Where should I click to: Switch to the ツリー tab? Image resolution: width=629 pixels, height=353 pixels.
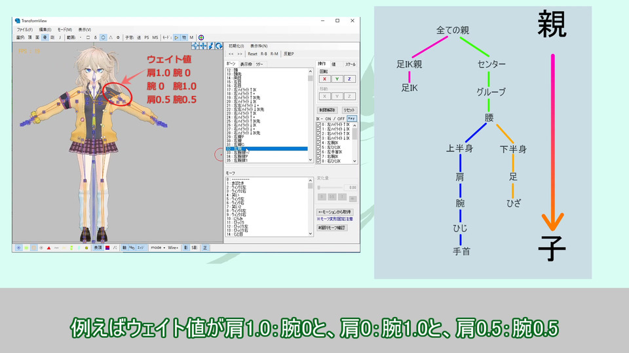tap(259, 64)
